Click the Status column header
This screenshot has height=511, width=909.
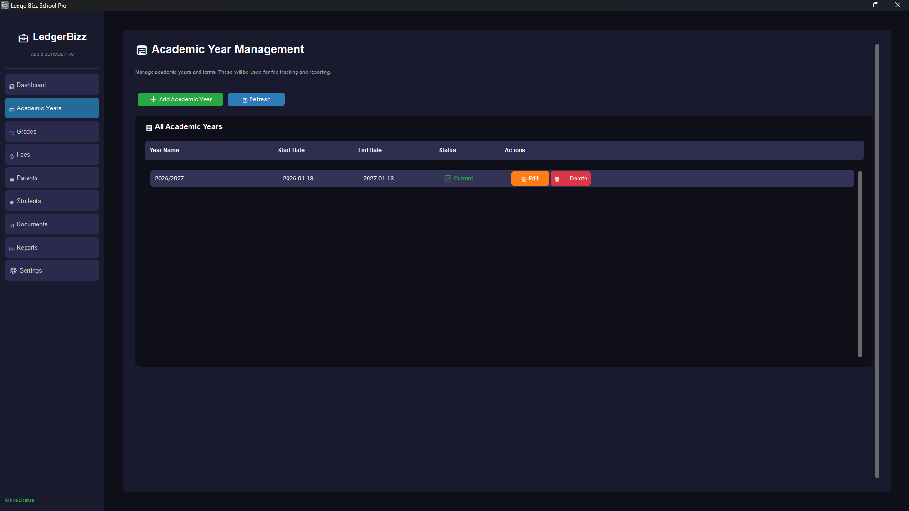pos(448,150)
